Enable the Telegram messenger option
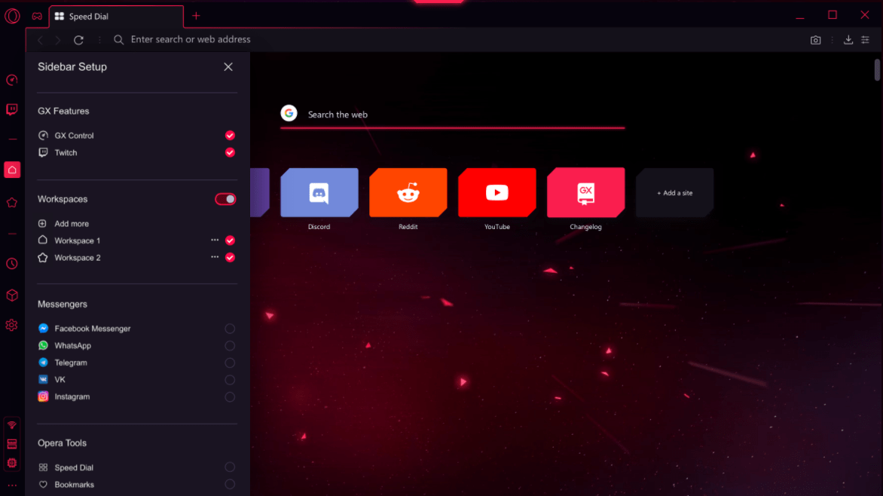 (x=230, y=363)
